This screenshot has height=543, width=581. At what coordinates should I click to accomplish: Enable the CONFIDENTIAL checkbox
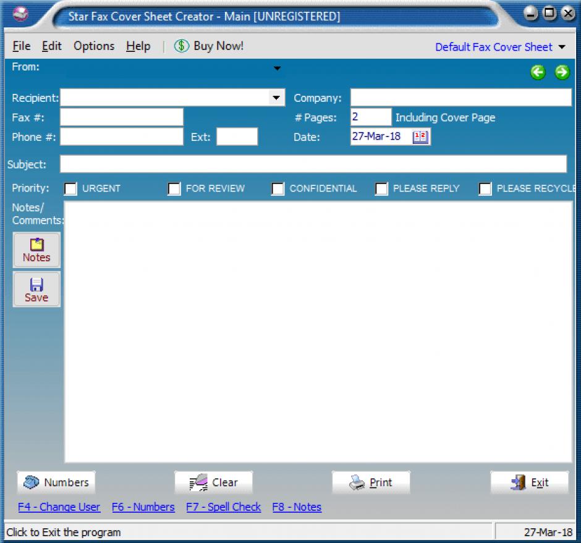point(278,188)
